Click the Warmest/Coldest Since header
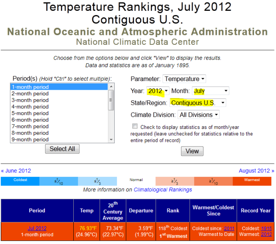This screenshot has width=276, height=244. pos(213,210)
